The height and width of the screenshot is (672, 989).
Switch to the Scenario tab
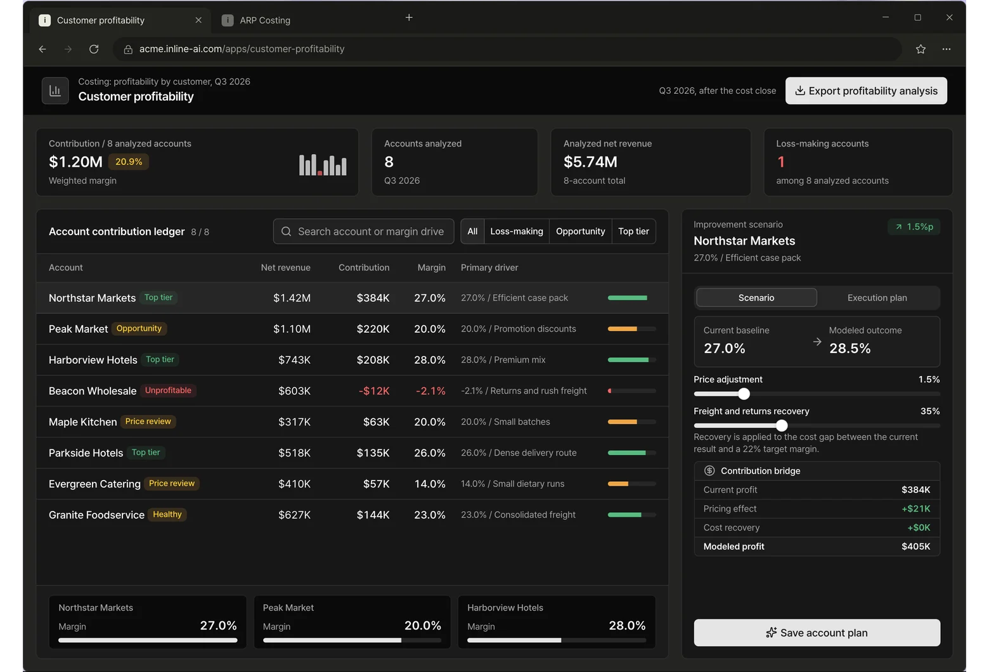756,297
